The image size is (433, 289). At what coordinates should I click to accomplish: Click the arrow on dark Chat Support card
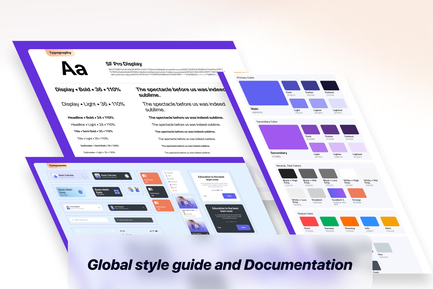click(x=143, y=208)
